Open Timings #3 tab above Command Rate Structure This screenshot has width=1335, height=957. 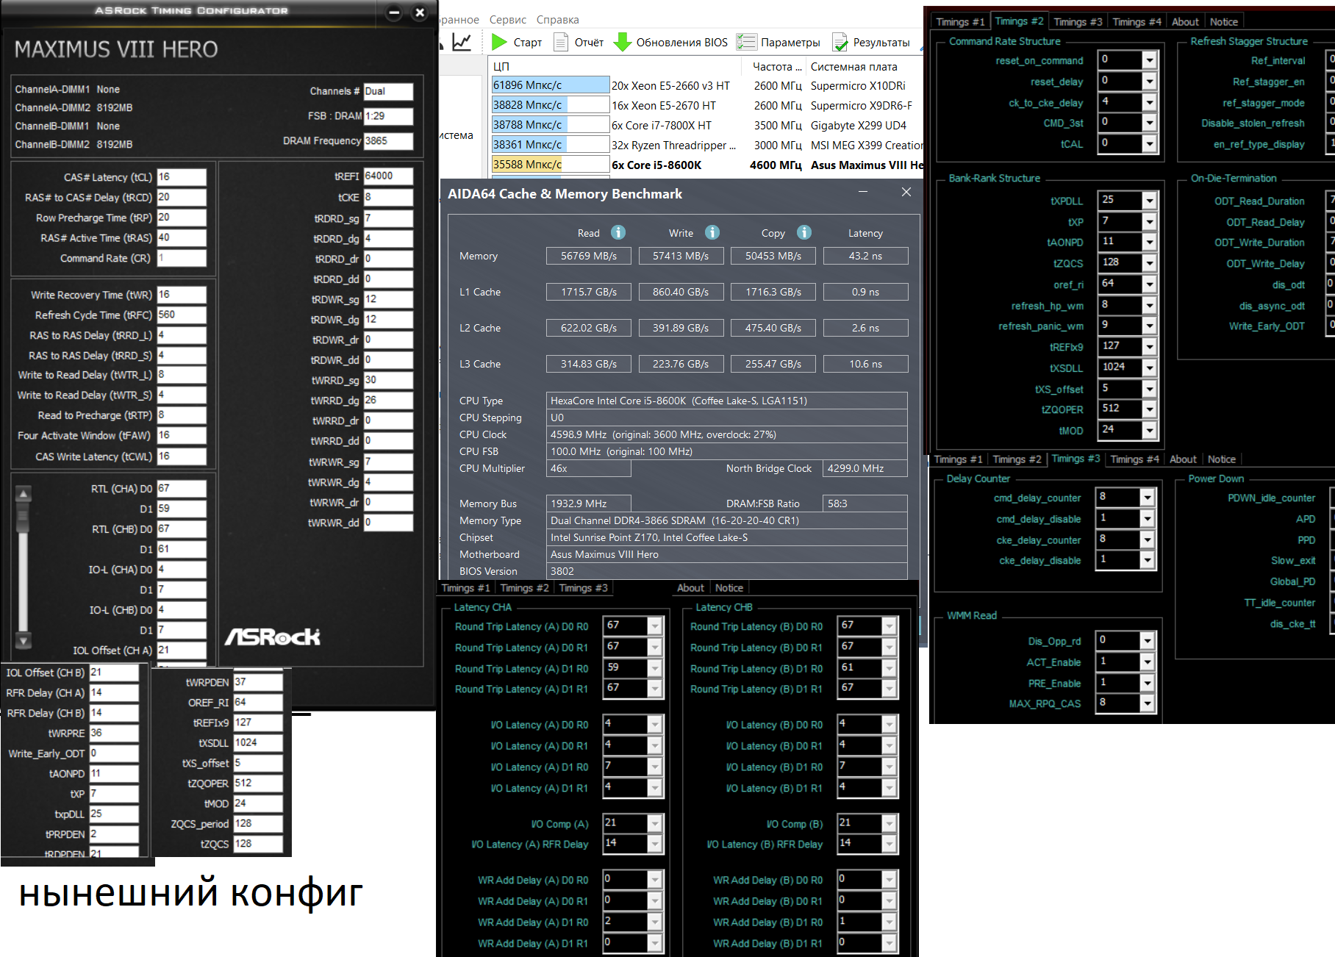1078,22
